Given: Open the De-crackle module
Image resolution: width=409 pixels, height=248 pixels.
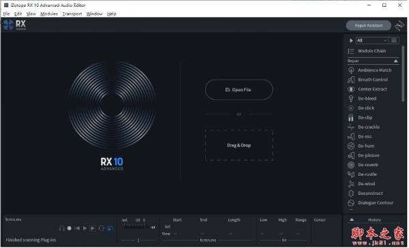Looking at the screenshot, I should pyautogui.click(x=364, y=127).
